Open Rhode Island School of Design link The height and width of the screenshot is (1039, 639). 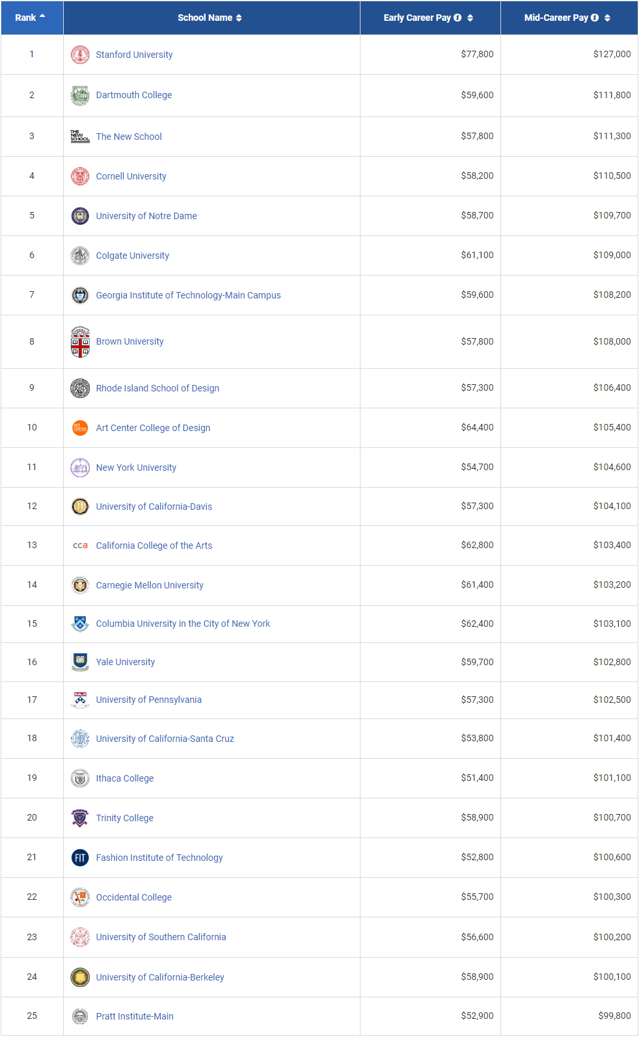[x=157, y=388]
